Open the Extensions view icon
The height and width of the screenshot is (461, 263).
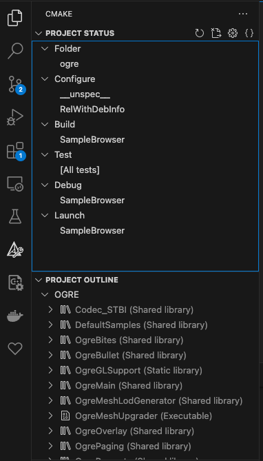(x=16, y=151)
